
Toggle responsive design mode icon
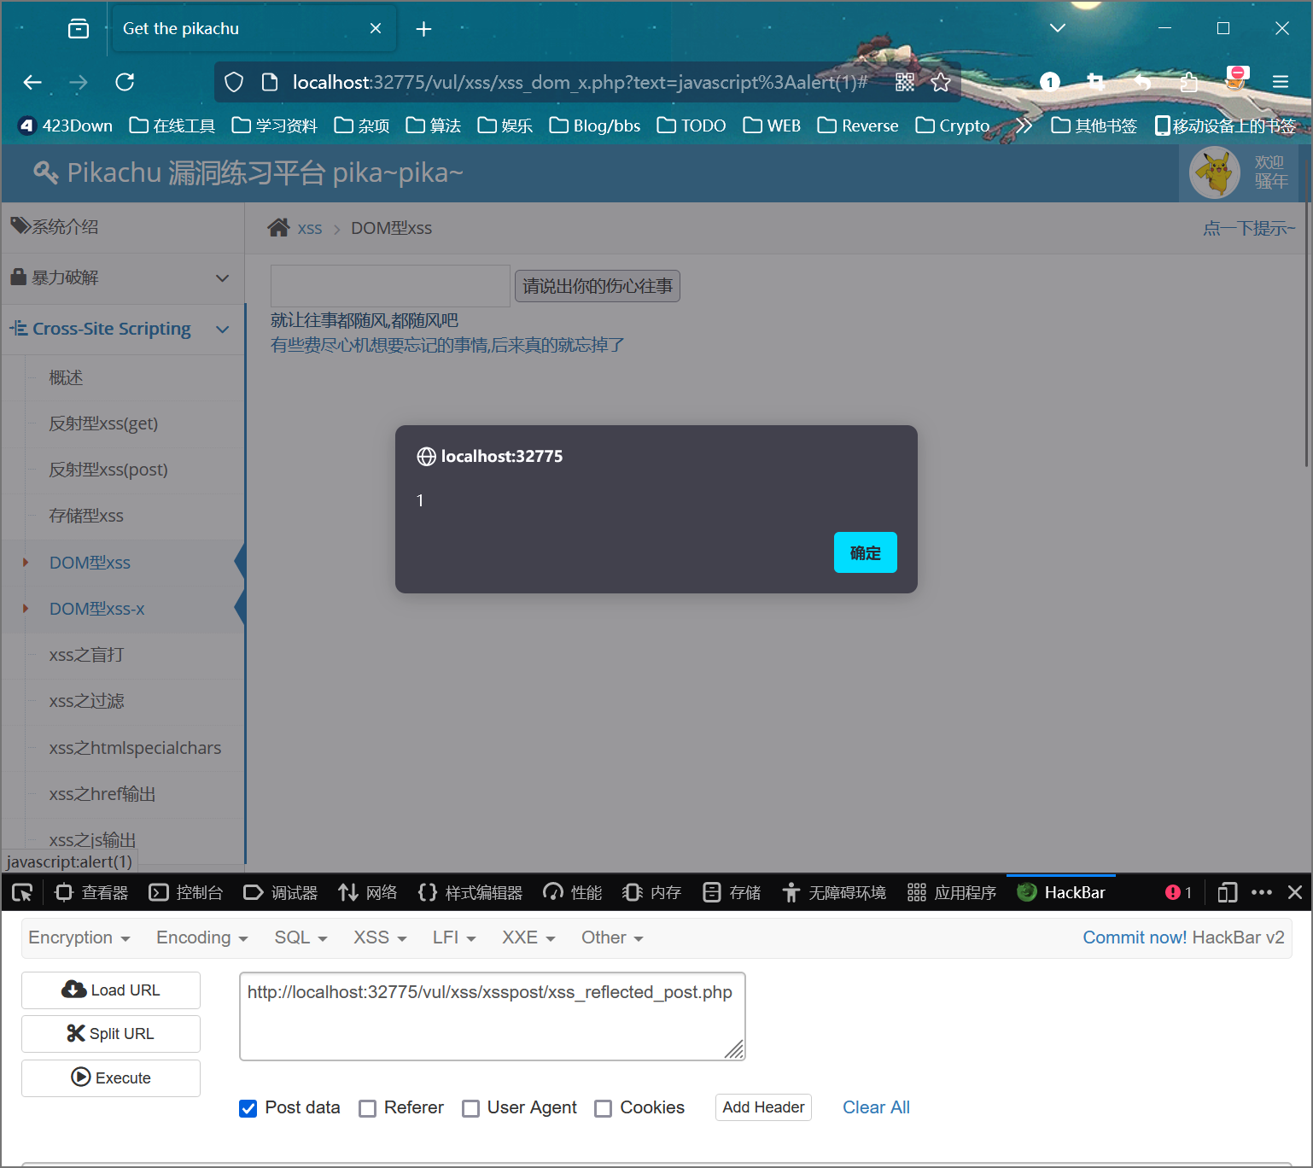[x=1227, y=892]
